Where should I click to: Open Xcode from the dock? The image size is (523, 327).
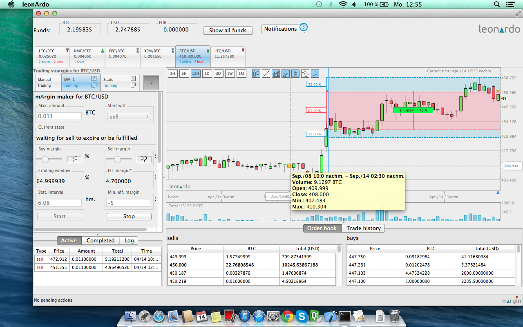[330, 316]
